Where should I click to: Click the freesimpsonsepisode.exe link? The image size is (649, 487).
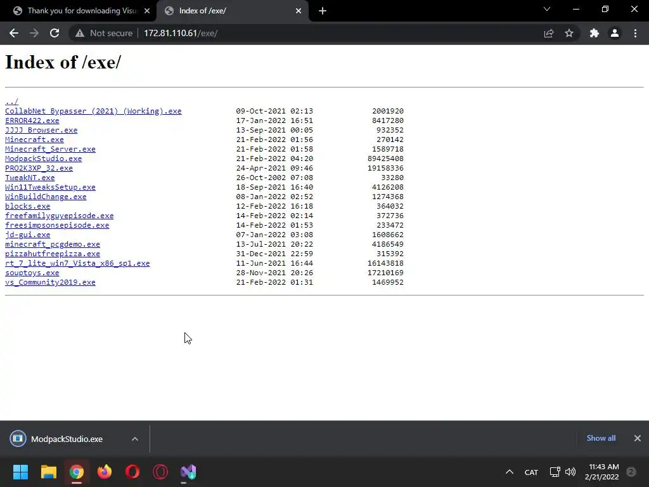point(57,225)
